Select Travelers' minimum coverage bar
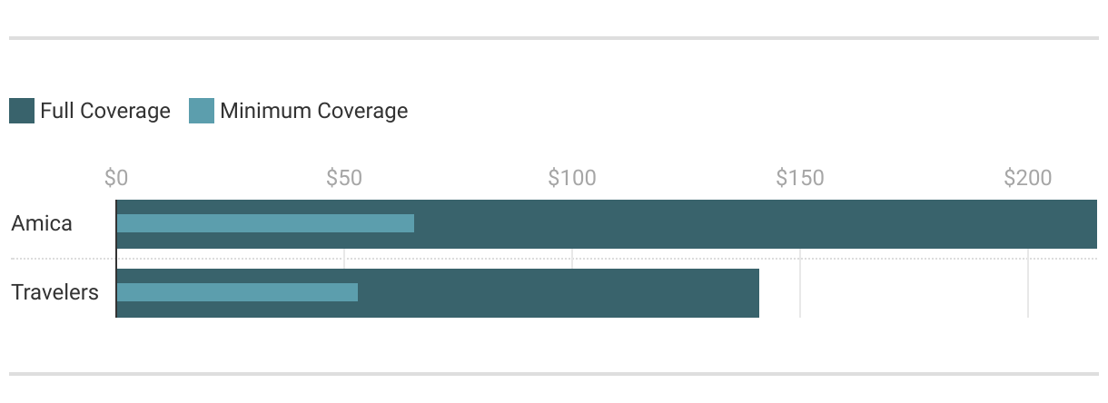This screenshot has width=1108, height=403. click(x=237, y=292)
